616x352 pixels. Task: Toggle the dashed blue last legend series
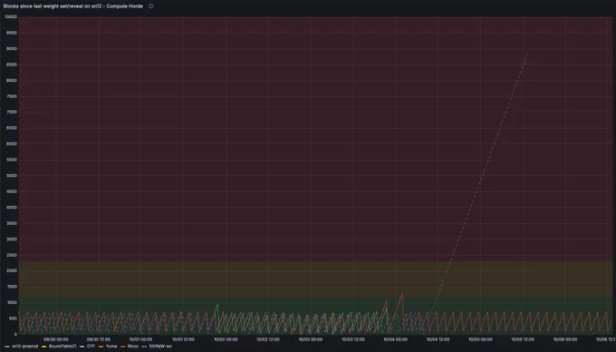[x=160, y=347]
